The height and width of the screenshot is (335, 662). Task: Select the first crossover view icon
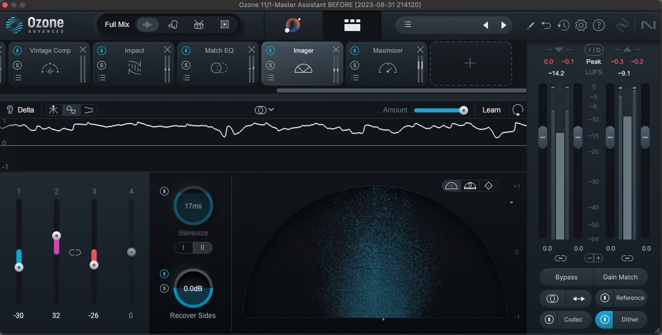coord(53,110)
